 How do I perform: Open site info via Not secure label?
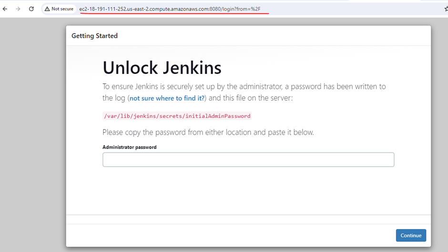[x=62, y=9]
